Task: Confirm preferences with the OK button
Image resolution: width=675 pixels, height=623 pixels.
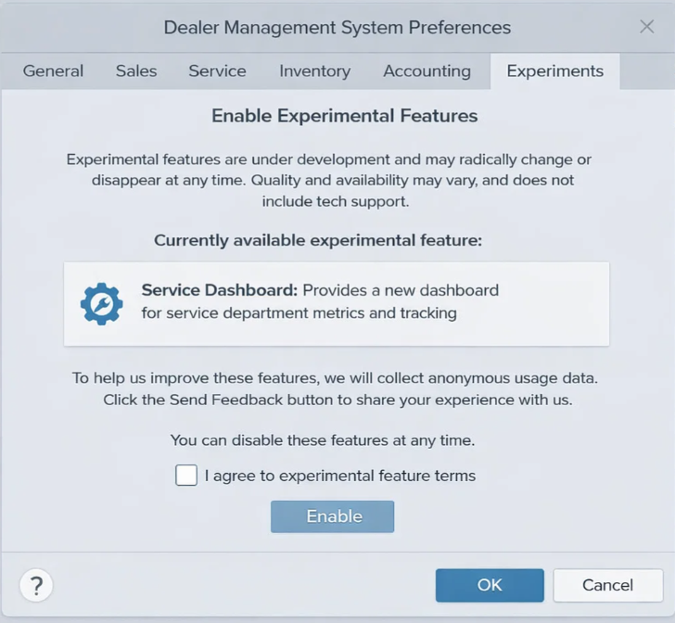Action: pyautogui.click(x=490, y=586)
